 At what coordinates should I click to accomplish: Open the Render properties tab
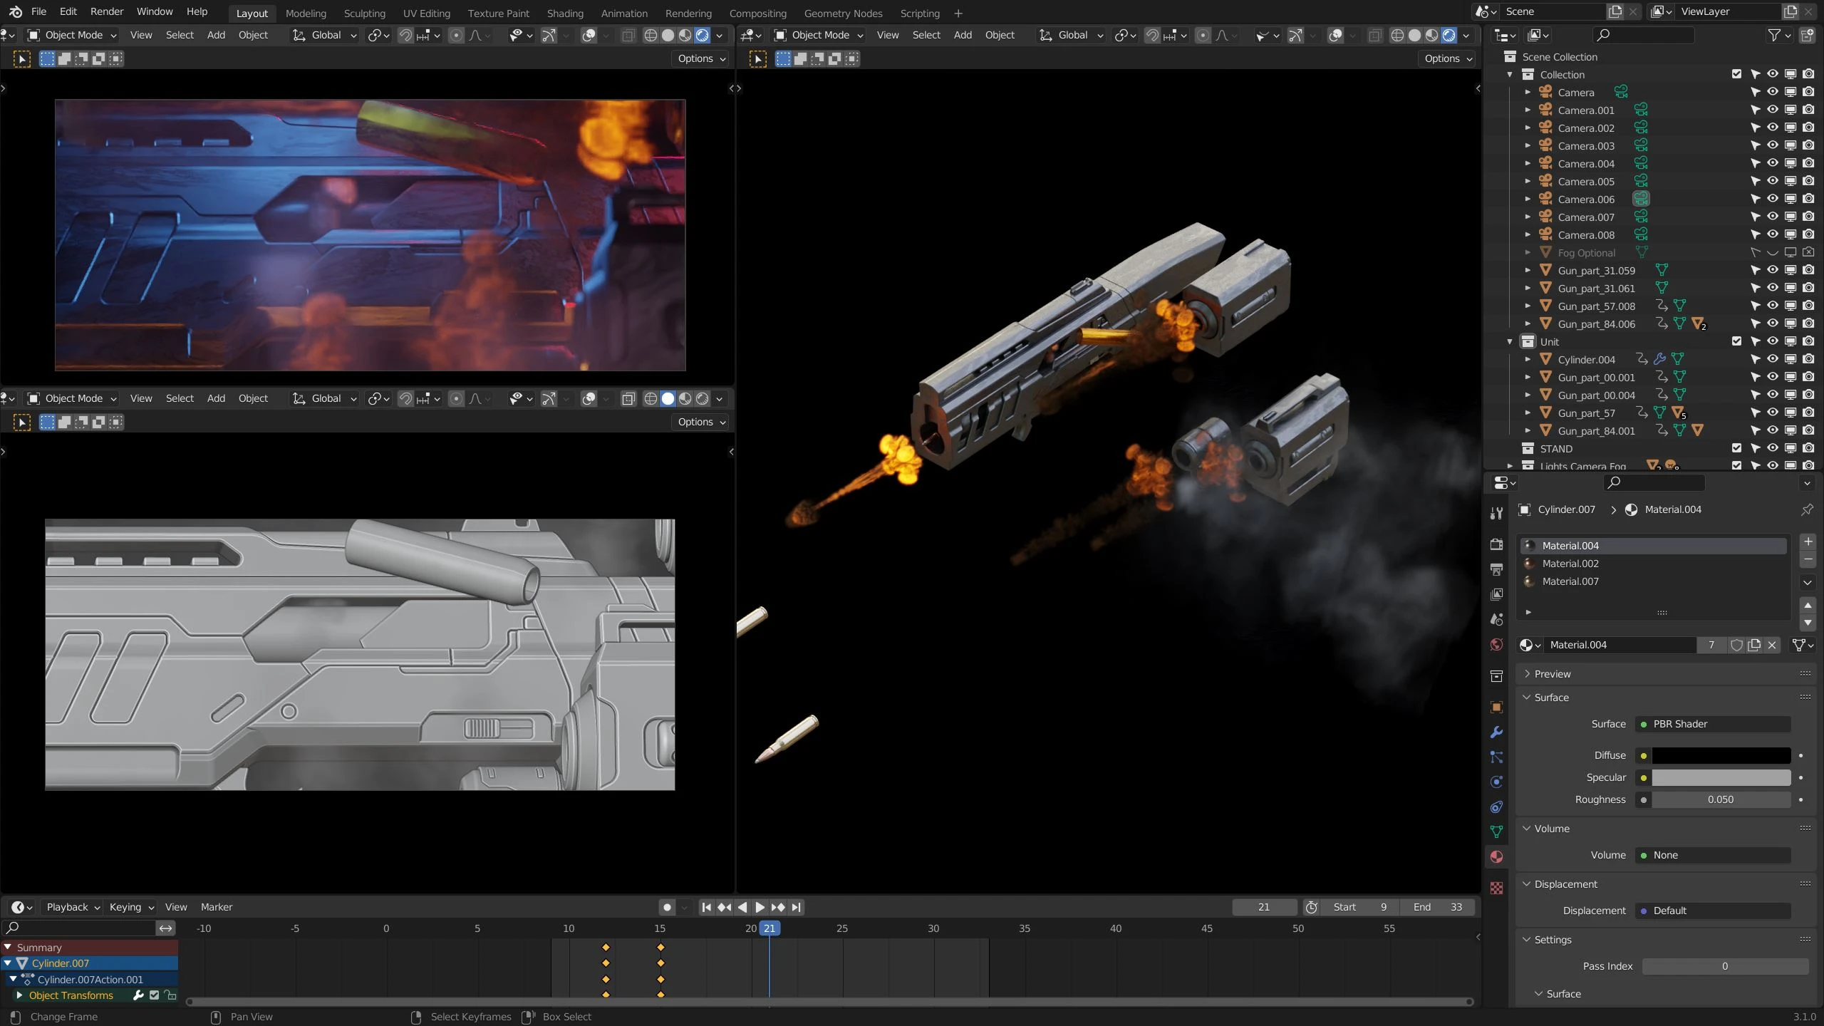[x=1496, y=544]
